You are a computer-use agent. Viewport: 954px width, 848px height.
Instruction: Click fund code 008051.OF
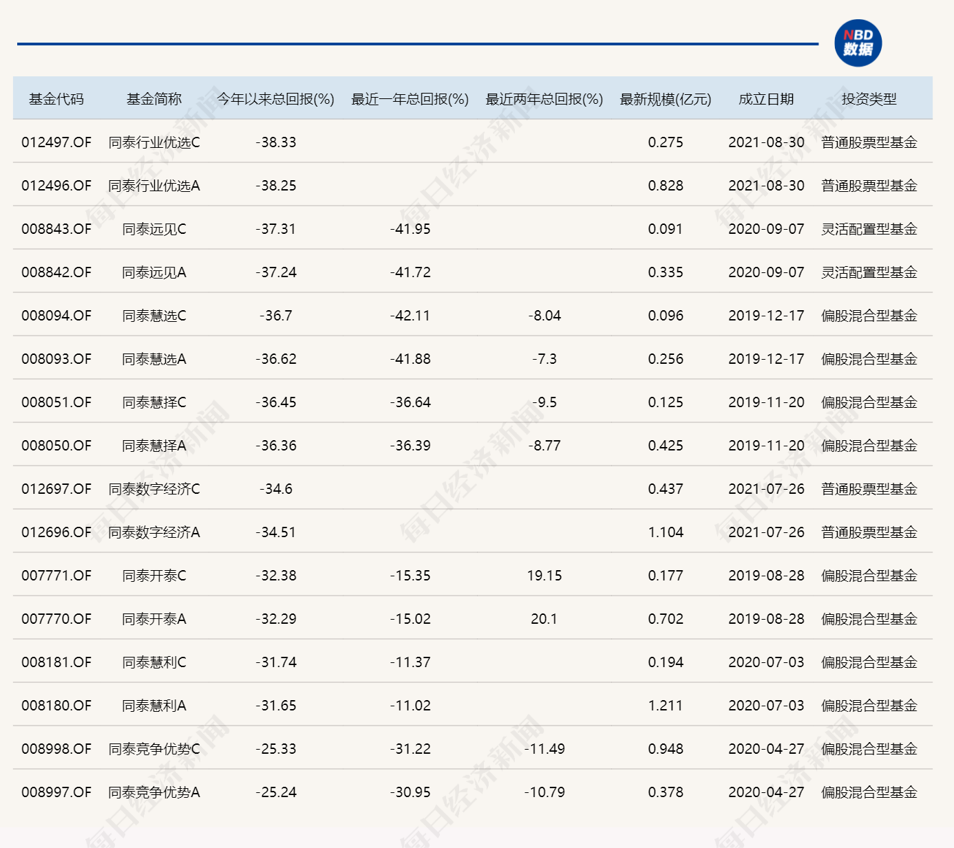[x=56, y=402]
